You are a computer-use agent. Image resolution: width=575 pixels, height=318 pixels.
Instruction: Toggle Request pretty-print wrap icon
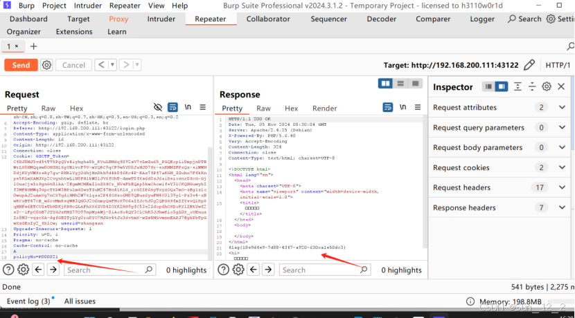pos(172,107)
